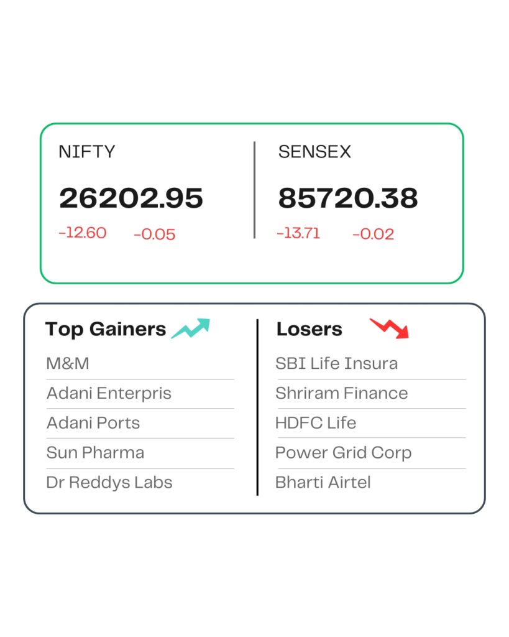Click the SENSEX value 85720.38
Image resolution: width=509 pixels, height=637 pixels.
click(x=347, y=198)
